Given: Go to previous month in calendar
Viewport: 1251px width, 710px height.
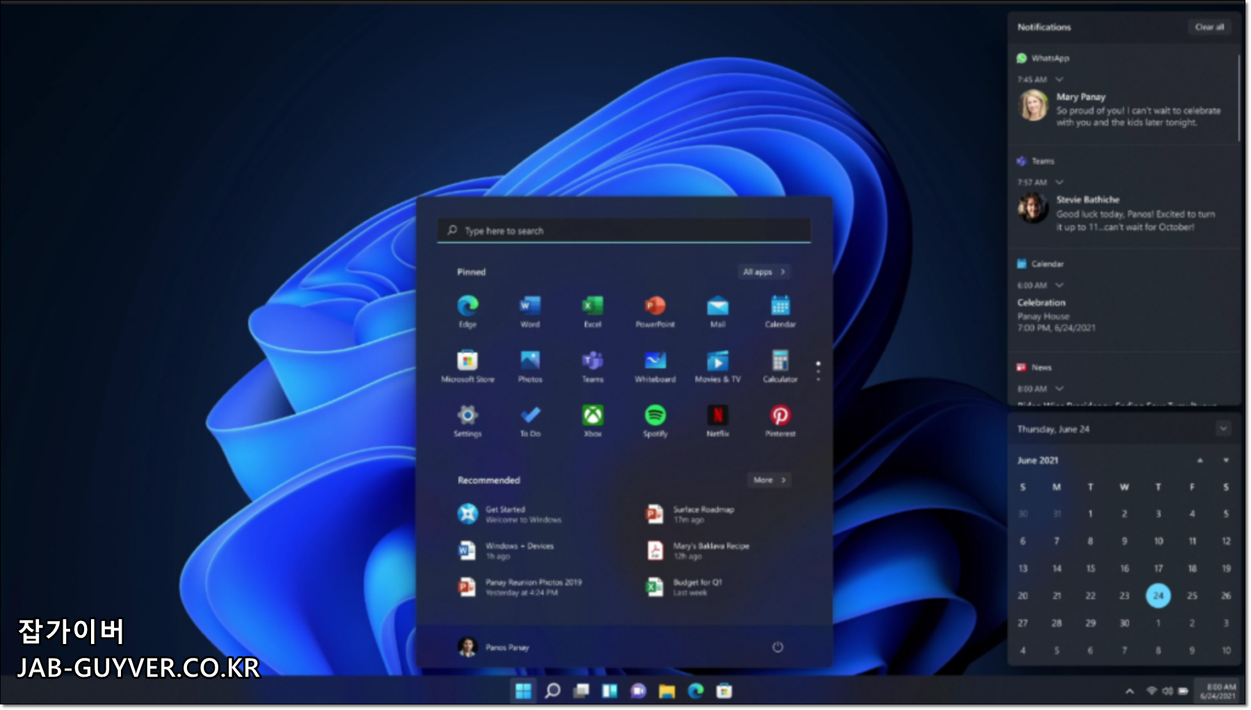Looking at the screenshot, I should (x=1200, y=461).
